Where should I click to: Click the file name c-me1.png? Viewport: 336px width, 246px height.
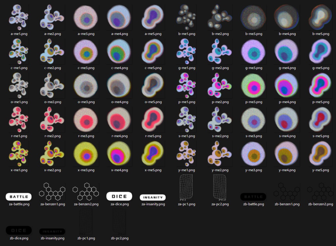pos(19,68)
